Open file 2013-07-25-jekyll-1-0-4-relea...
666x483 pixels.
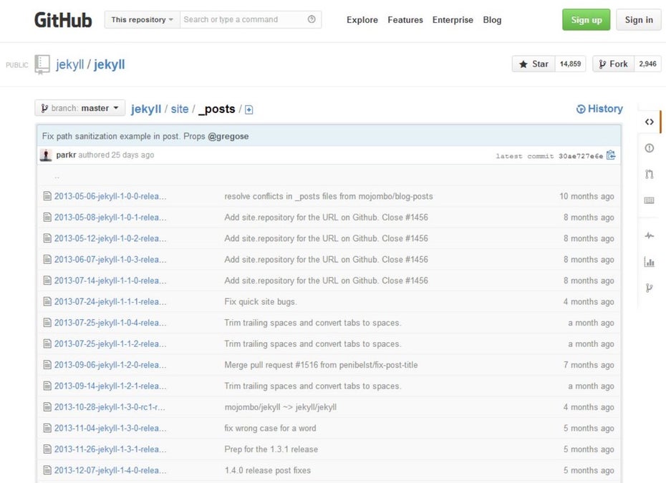(110, 323)
